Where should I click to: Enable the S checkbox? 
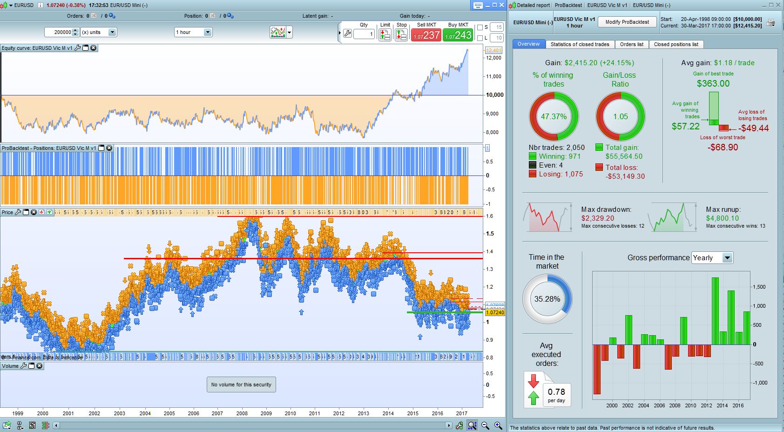(480, 27)
